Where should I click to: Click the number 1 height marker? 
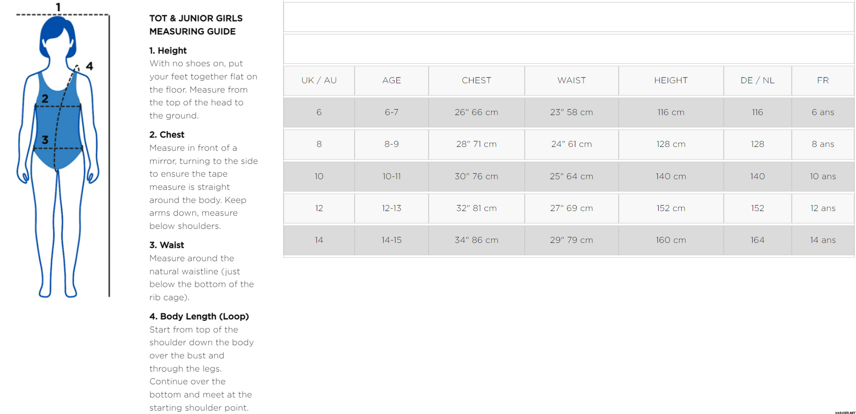(x=58, y=7)
